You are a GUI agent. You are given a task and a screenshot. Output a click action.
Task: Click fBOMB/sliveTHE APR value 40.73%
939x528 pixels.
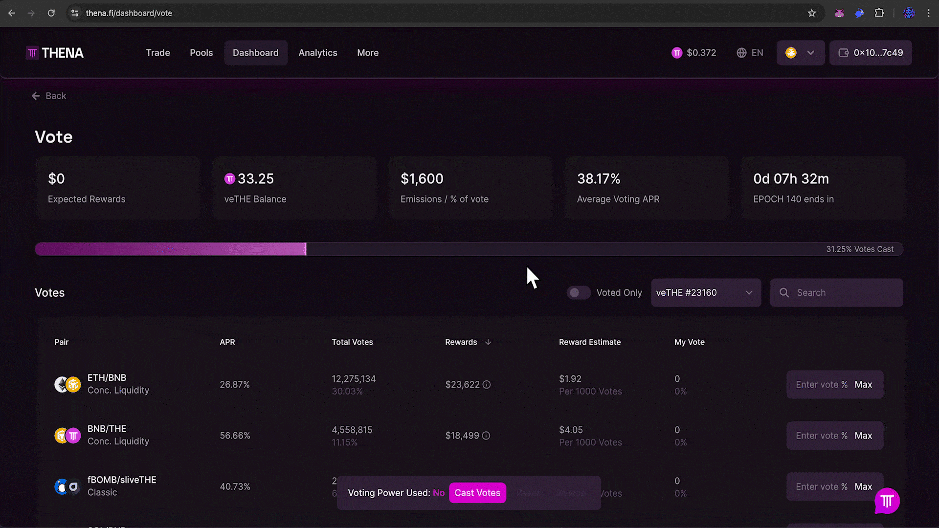(x=235, y=486)
